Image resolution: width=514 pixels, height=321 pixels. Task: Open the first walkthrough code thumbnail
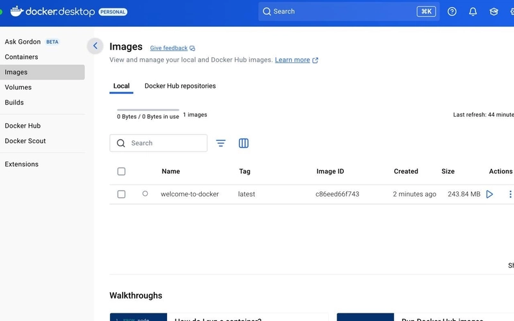(x=138, y=317)
